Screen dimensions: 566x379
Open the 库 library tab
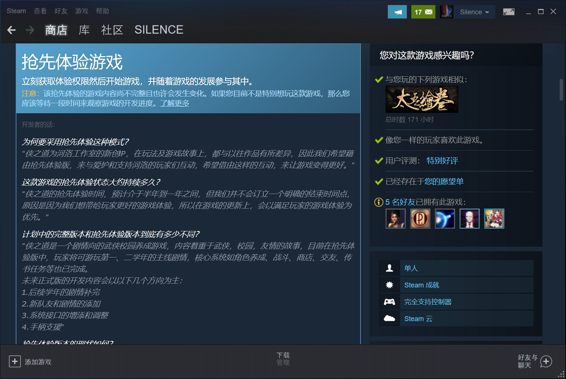point(84,30)
